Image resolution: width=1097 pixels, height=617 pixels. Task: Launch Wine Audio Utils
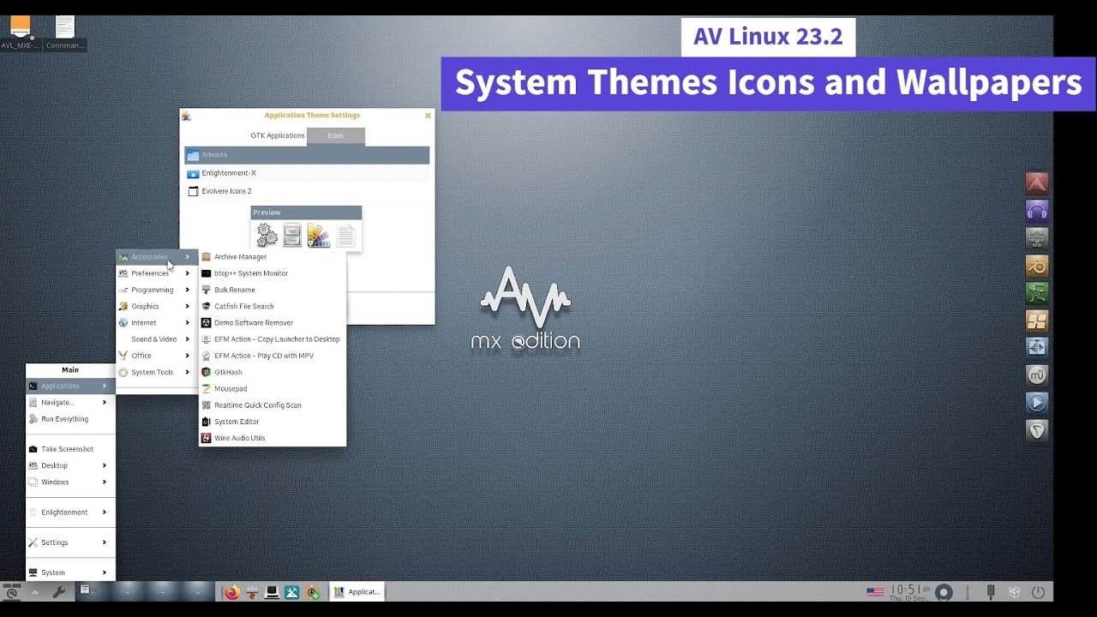pos(273,438)
